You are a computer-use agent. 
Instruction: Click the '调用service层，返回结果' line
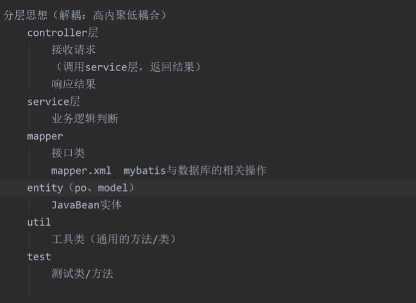pos(128,67)
